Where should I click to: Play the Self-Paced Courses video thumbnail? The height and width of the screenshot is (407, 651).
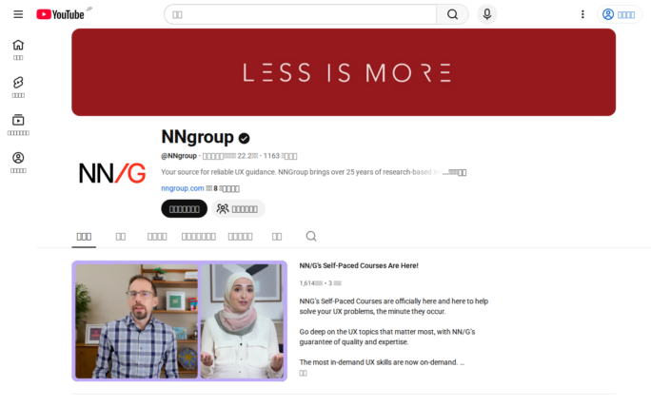click(x=179, y=320)
